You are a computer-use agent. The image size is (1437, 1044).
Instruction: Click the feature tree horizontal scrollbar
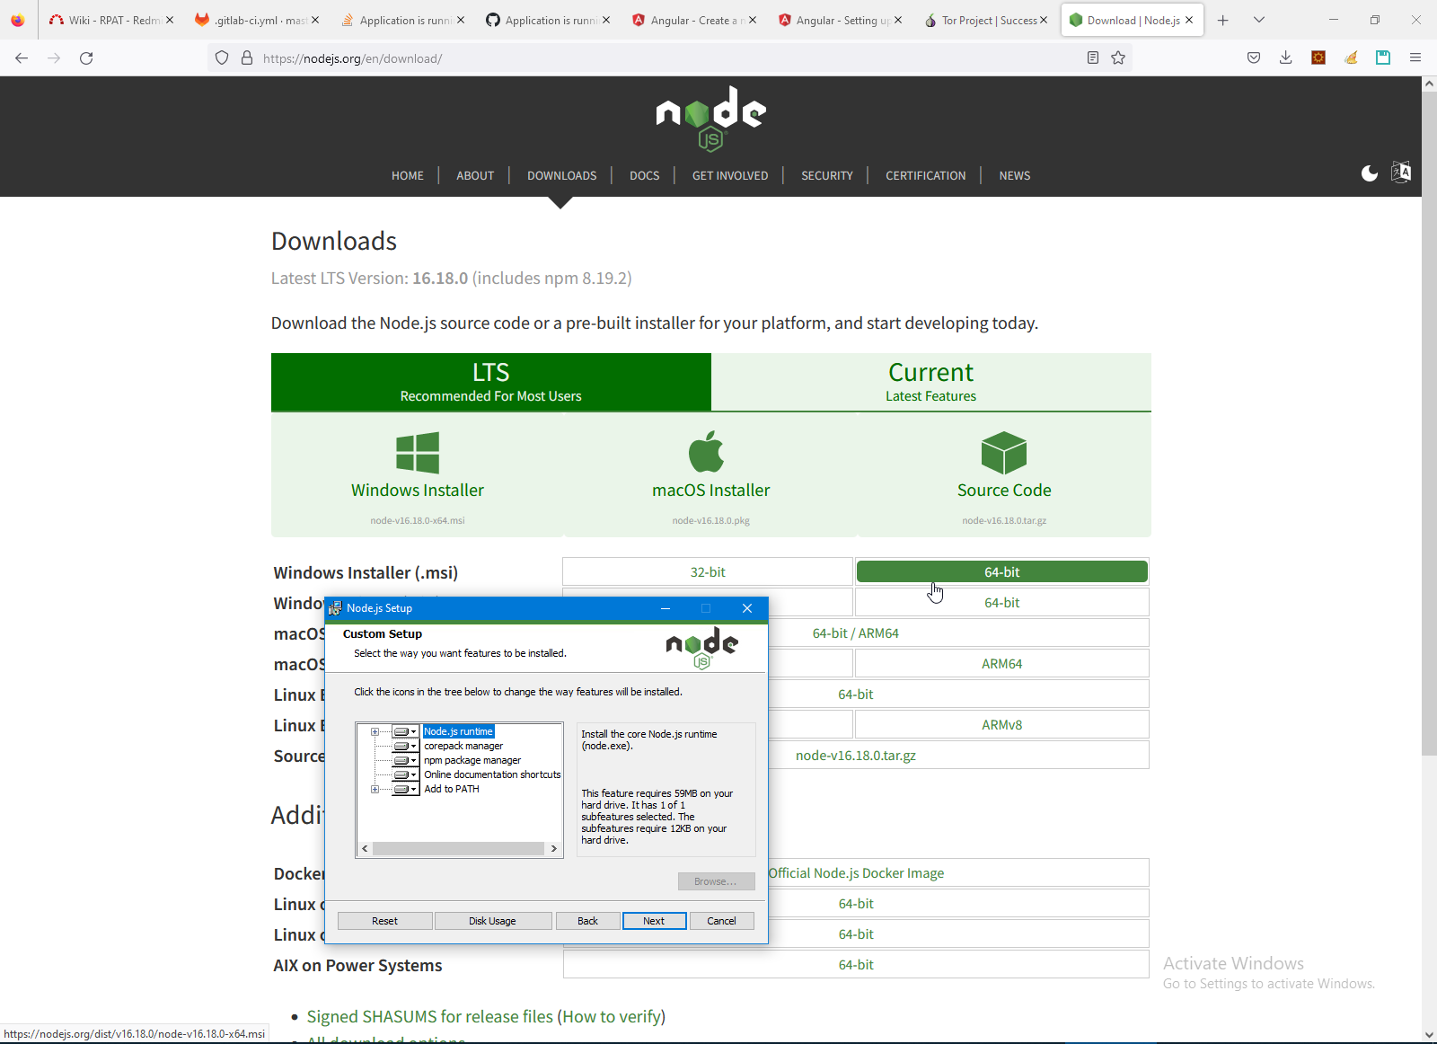(x=458, y=848)
